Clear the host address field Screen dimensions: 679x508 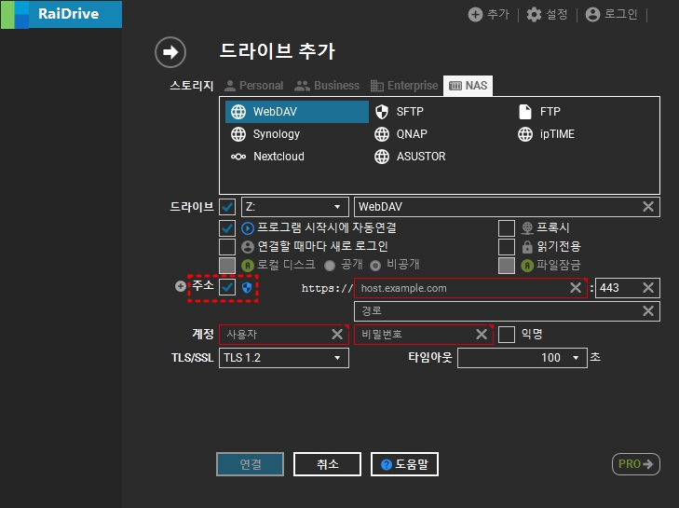coord(576,288)
